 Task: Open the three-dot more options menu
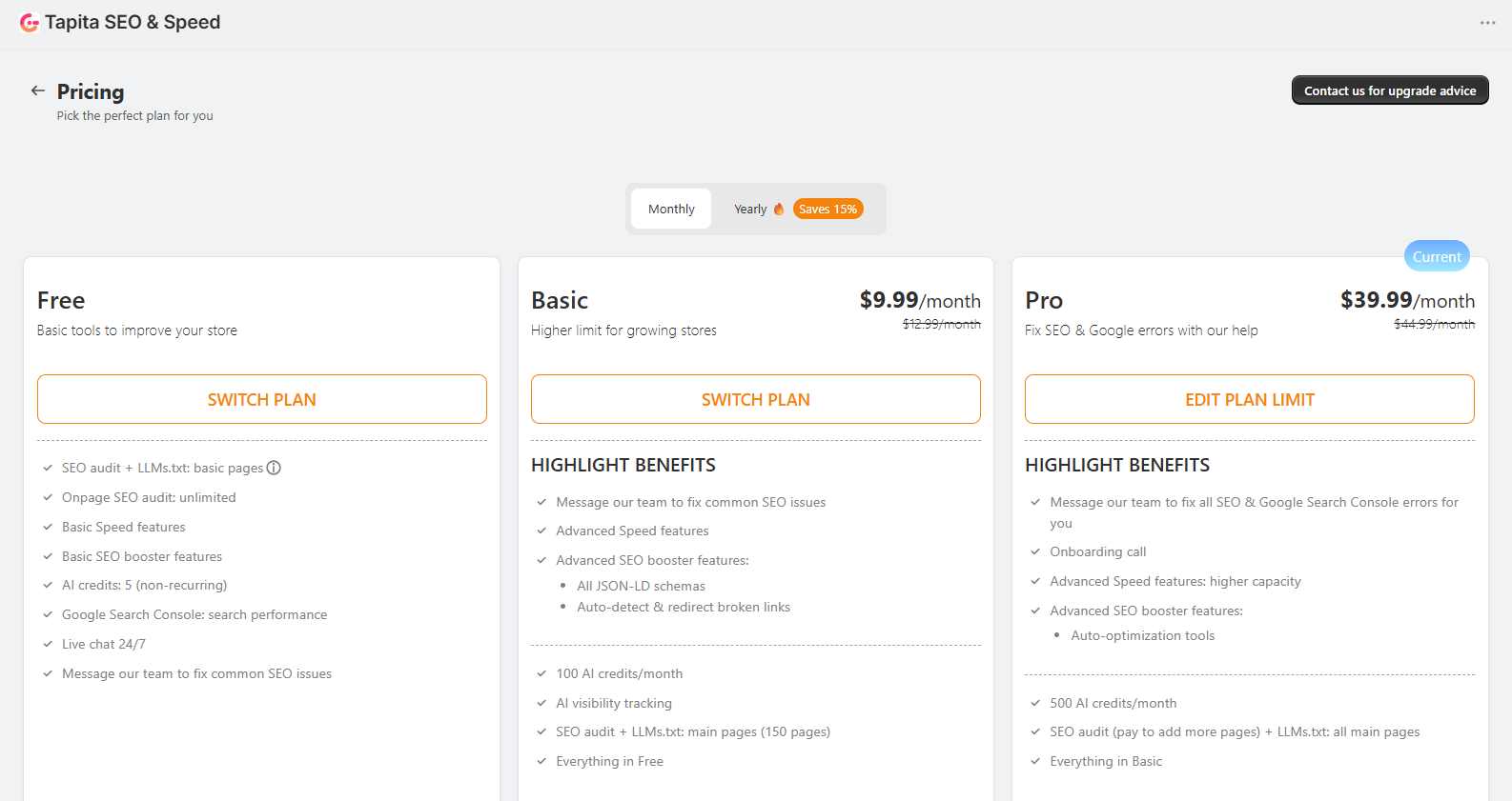click(1487, 22)
